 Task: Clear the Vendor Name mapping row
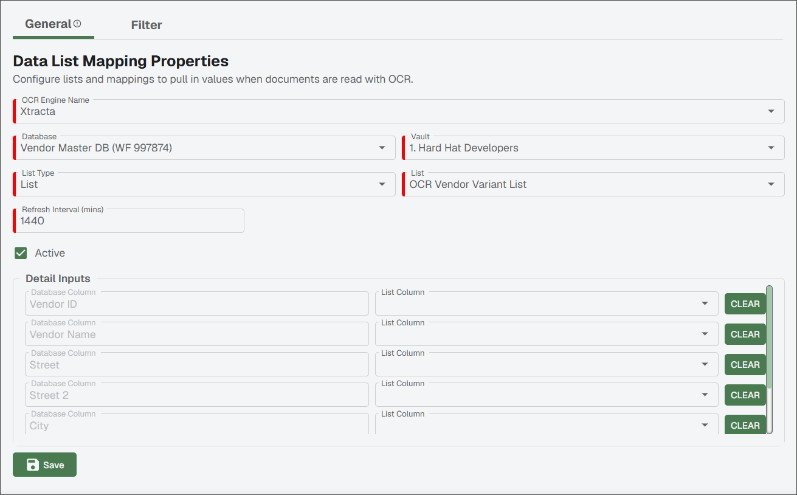click(745, 334)
